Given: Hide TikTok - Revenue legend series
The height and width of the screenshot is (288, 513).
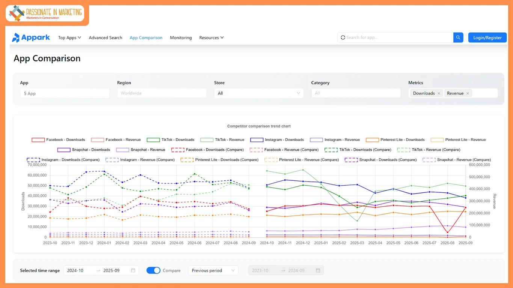Looking at the screenshot, I should [x=222, y=140].
